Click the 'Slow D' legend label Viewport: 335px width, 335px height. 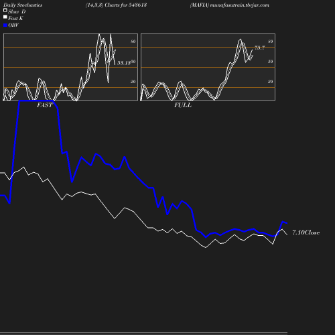[x=17, y=11]
